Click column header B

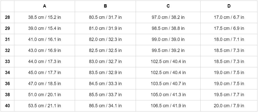[105, 6]
